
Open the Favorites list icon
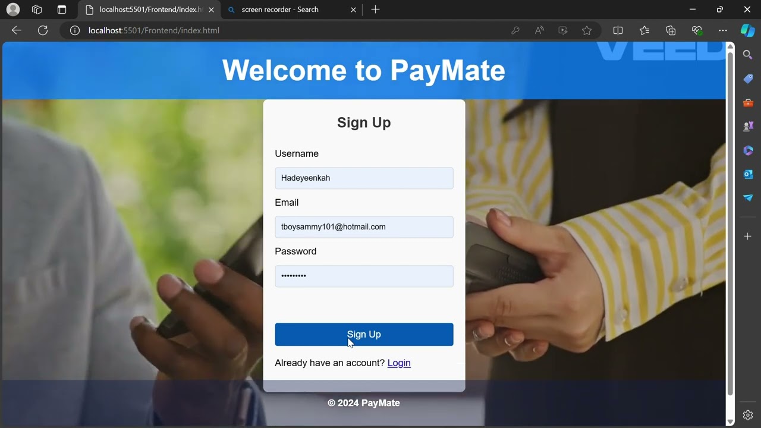point(644,30)
